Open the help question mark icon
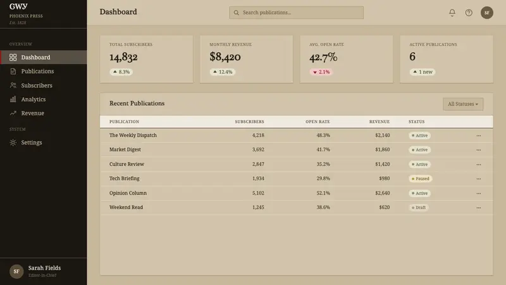 coord(469,13)
